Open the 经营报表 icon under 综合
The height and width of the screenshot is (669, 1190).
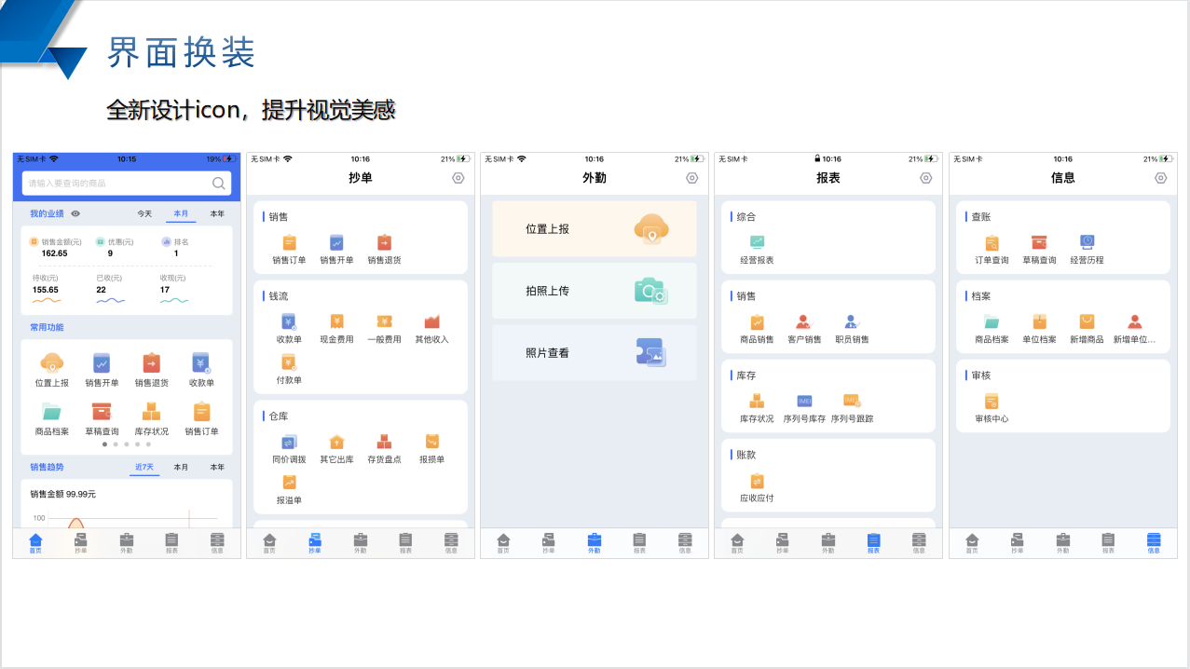coord(757,243)
